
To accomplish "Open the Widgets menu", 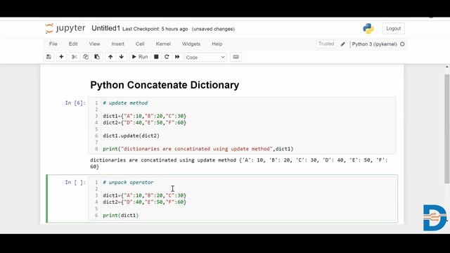I will [191, 44].
